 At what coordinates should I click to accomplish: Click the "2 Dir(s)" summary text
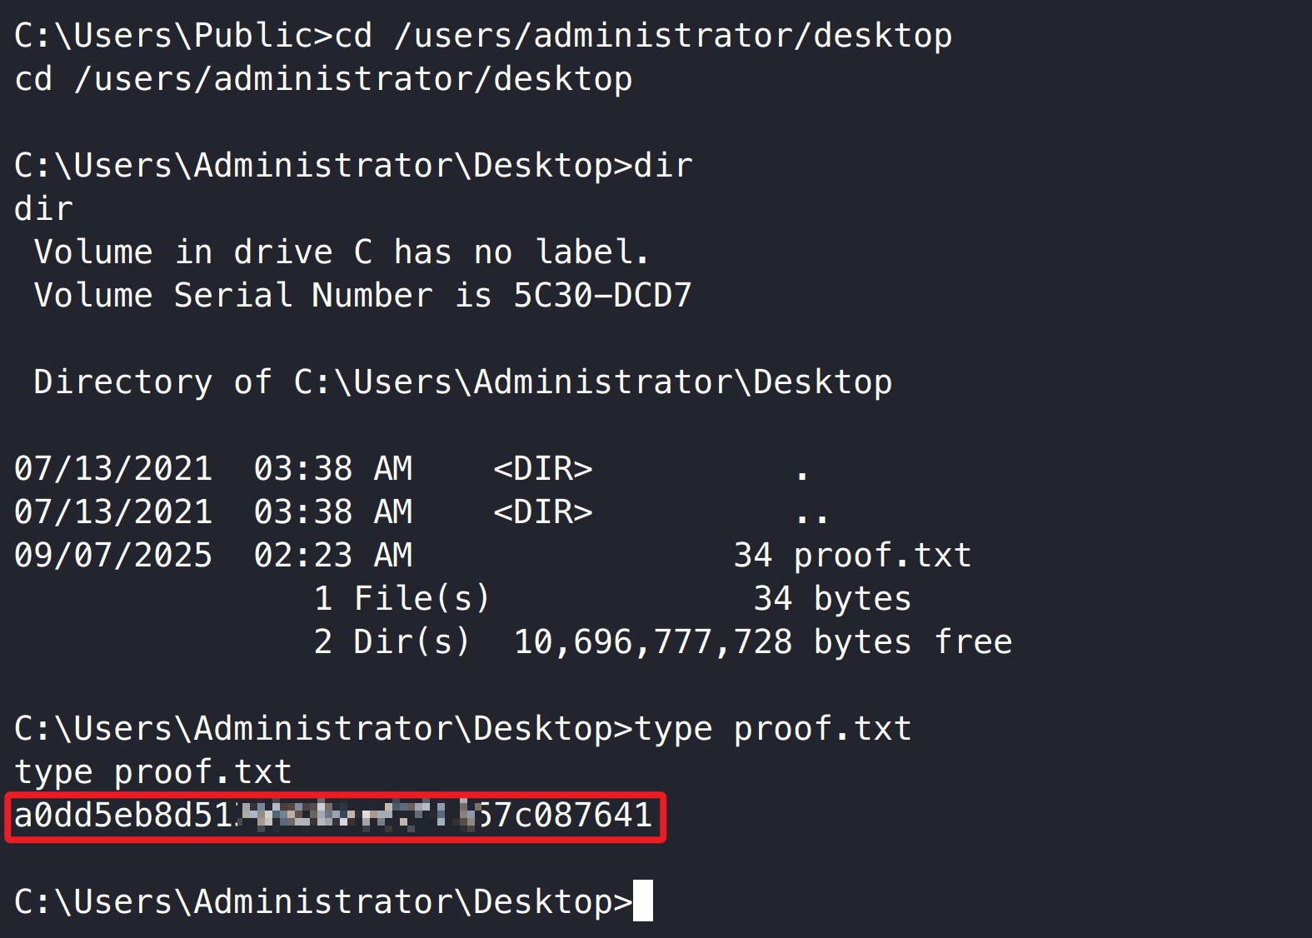point(392,642)
